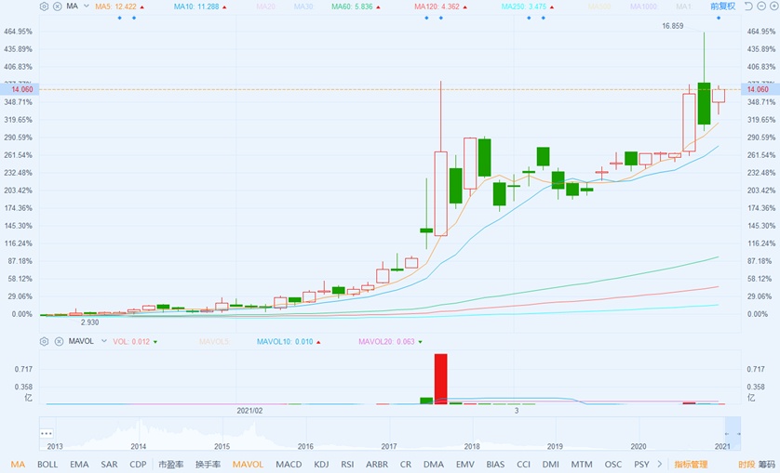Viewport: 780px width, 473px height.
Task: Open settings gear for the MA indicator
Action: click(x=45, y=7)
